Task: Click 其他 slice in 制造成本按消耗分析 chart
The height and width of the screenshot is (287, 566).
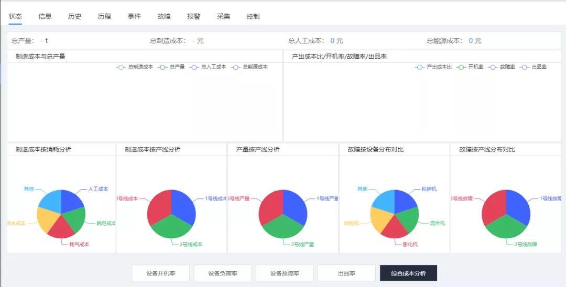Action: 51,201
